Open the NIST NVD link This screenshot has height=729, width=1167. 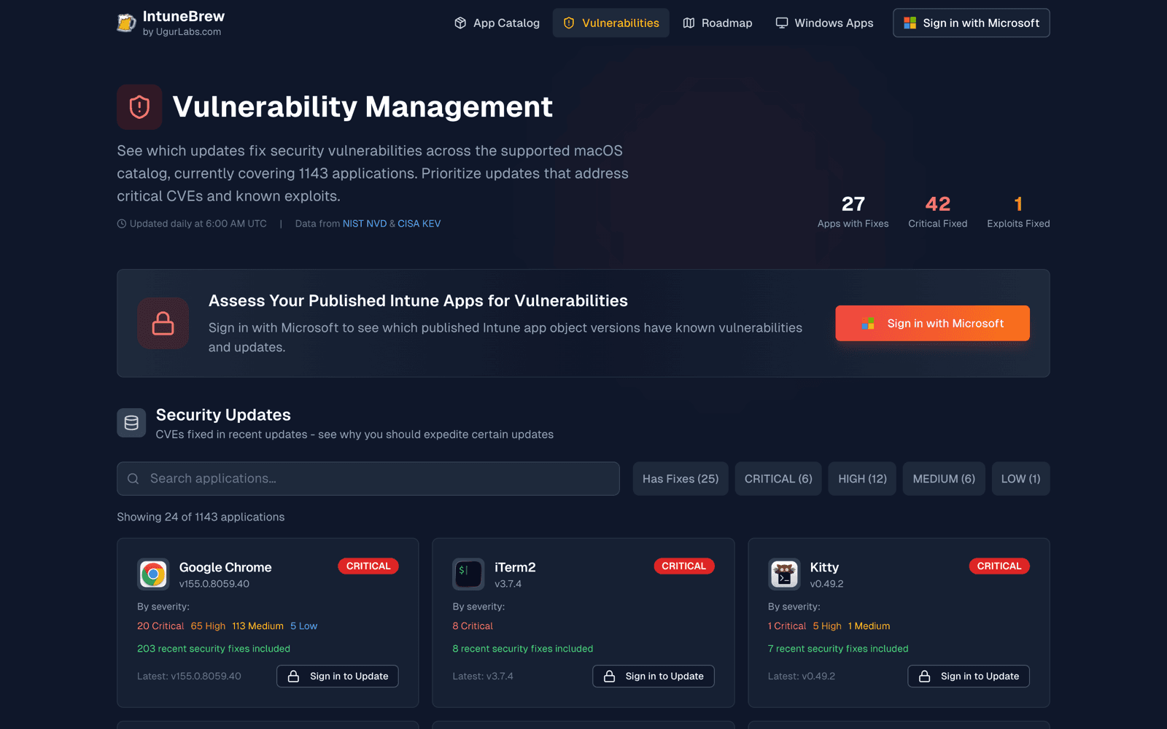click(x=365, y=224)
